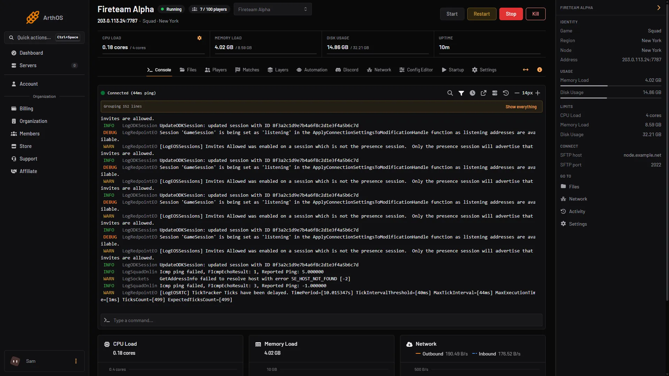Go to Dashboard in sidebar
The width and height of the screenshot is (669, 376).
pos(44,53)
